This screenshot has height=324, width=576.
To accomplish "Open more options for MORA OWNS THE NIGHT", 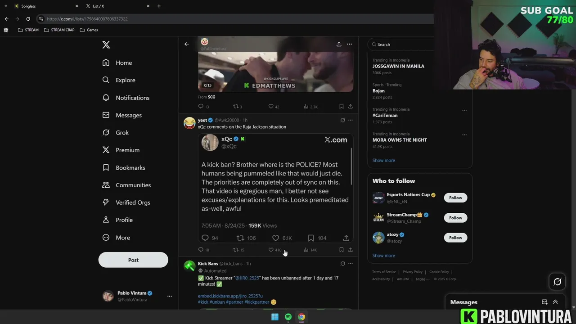I will (464, 135).
